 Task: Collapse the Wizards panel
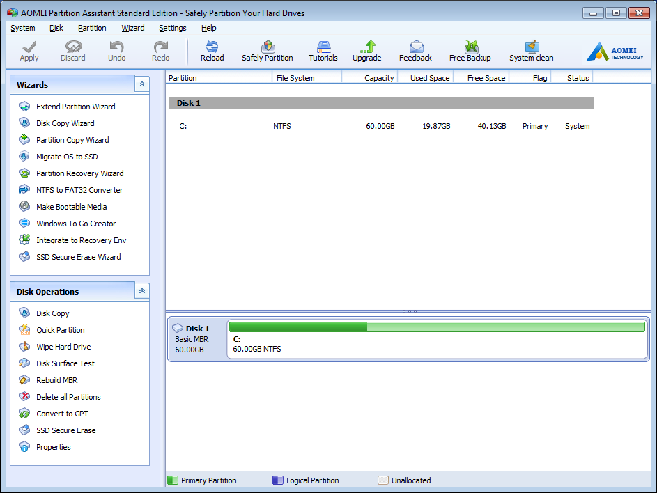(142, 84)
